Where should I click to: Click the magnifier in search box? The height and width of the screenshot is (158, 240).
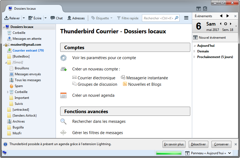pyautogui.click(x=177, y=18)
